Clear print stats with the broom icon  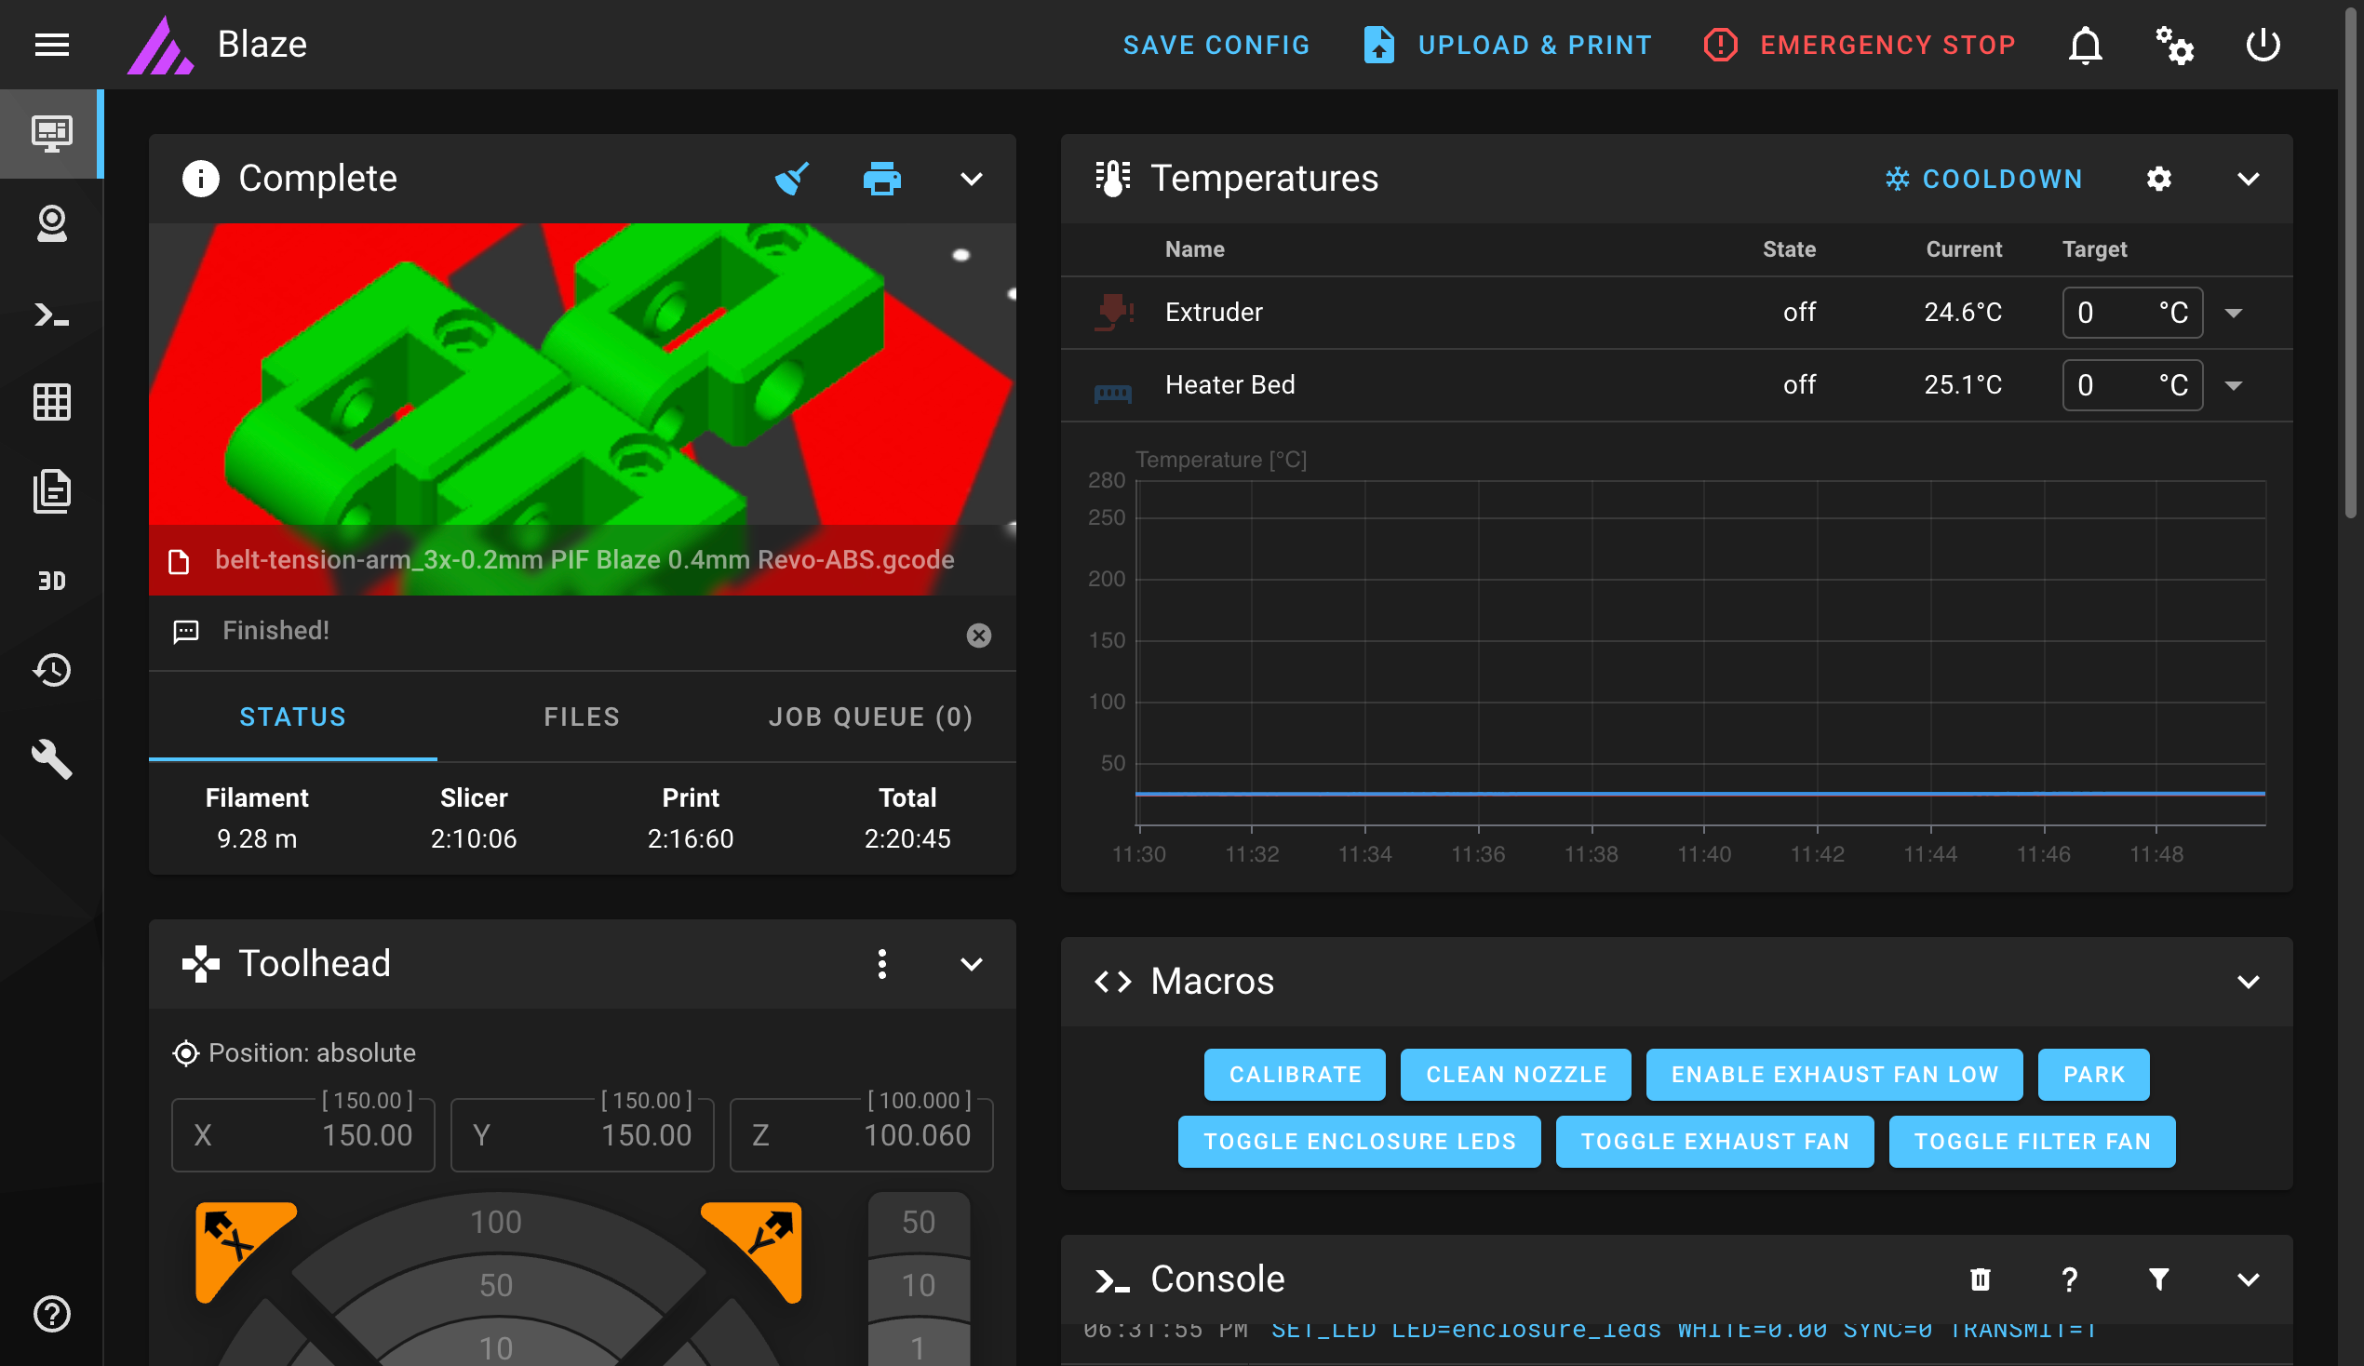(793, 179)
